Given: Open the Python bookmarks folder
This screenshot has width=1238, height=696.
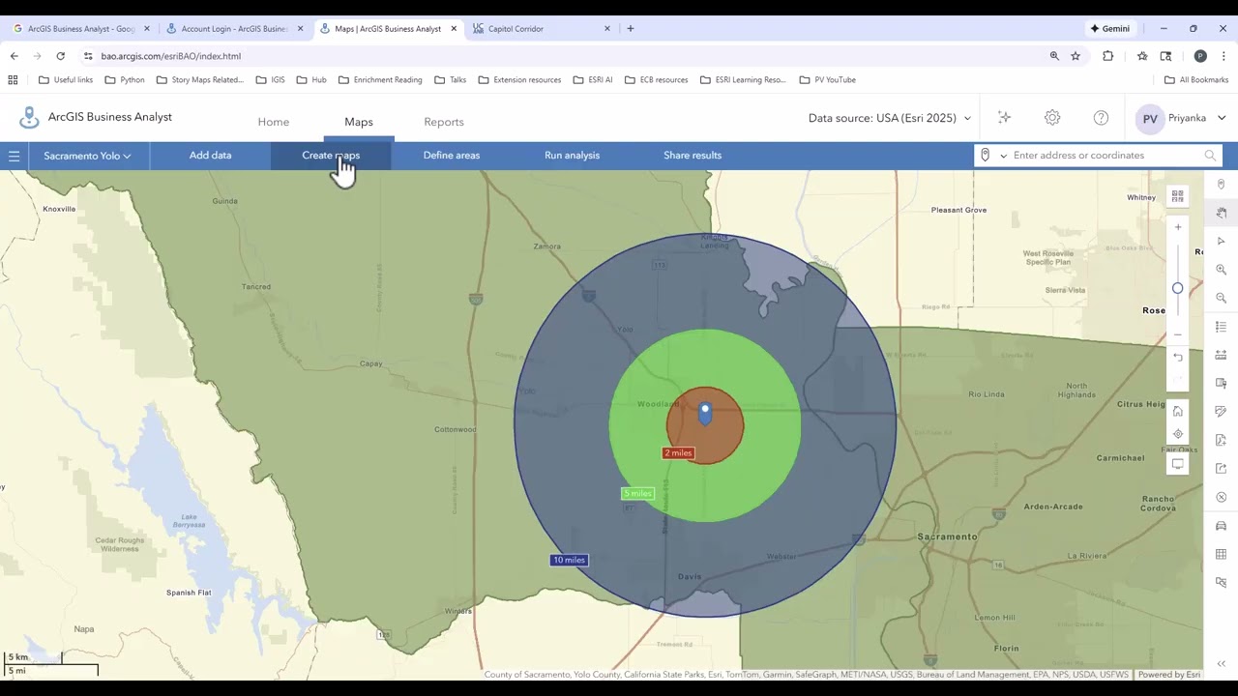Looking at the screenshot, I should click(x=125, y=80).
